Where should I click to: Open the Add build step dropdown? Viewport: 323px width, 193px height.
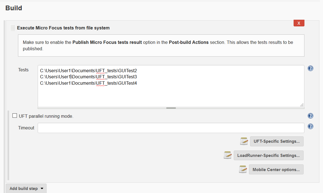[26, 188]
